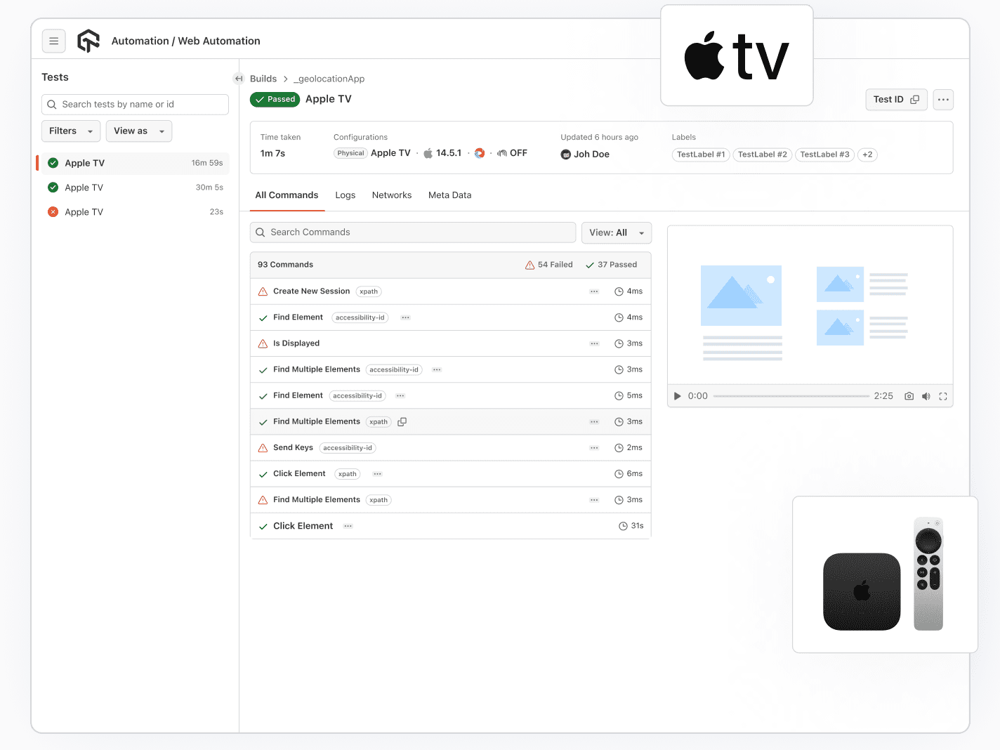
Task: Expand the View as dropdown
Action: (138, 131)
